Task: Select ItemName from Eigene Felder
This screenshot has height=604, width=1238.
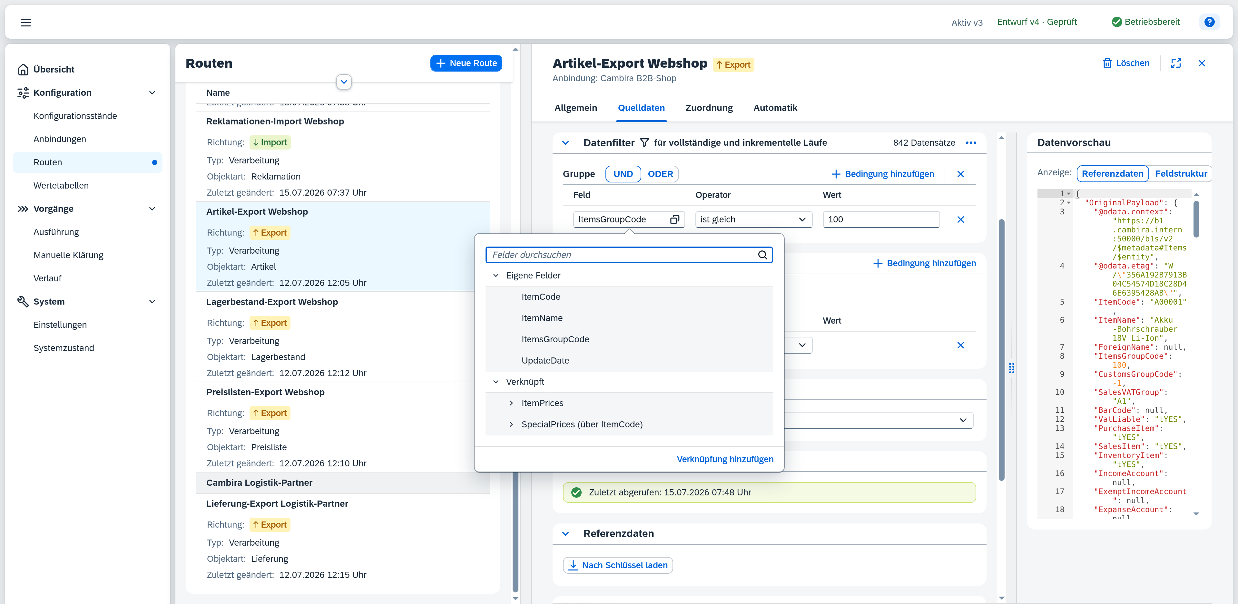Action: 629,318
